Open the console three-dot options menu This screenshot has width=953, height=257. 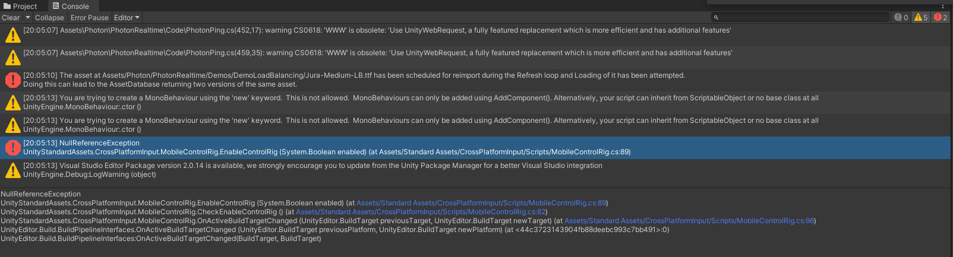pyautogui.click(x=943, y=7)
